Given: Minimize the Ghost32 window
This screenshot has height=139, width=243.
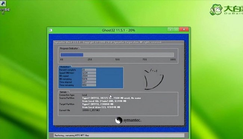Looking at the screenshot, I should point(170,29).
